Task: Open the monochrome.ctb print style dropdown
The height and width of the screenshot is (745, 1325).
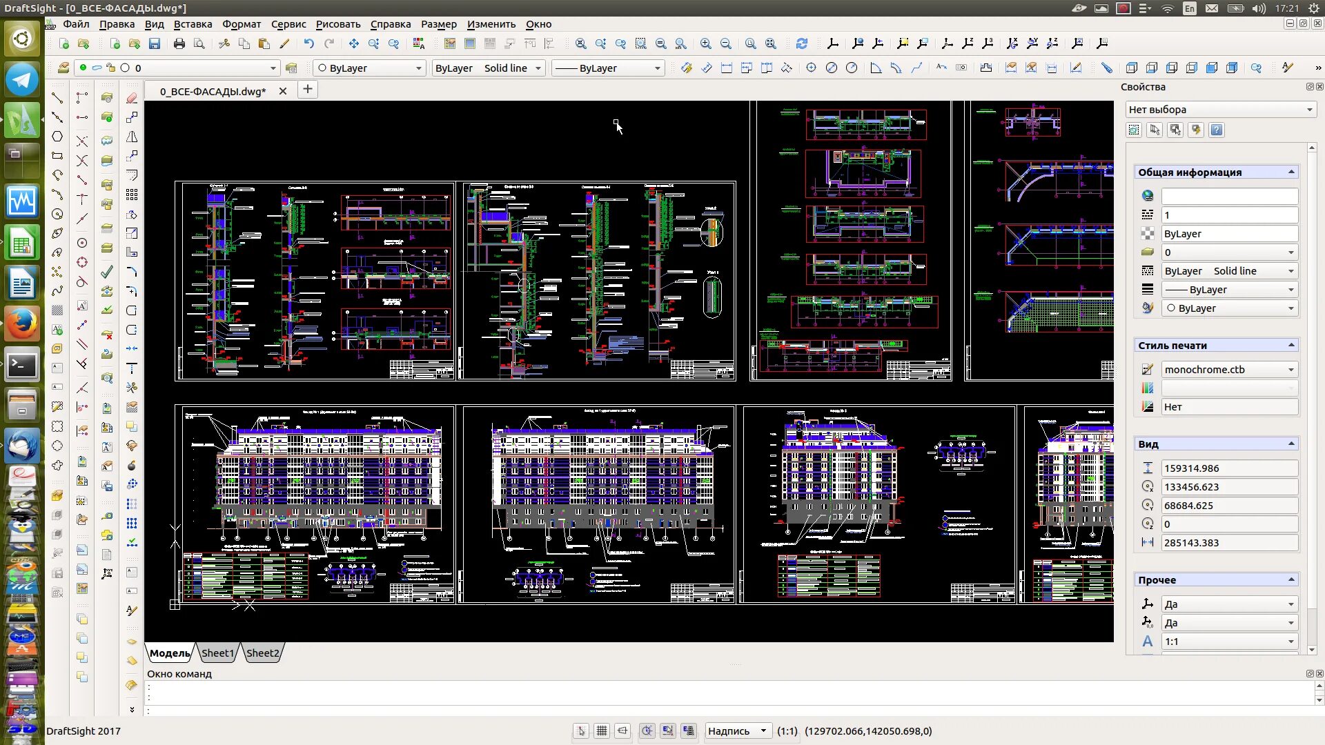Action: [1228, 370]
